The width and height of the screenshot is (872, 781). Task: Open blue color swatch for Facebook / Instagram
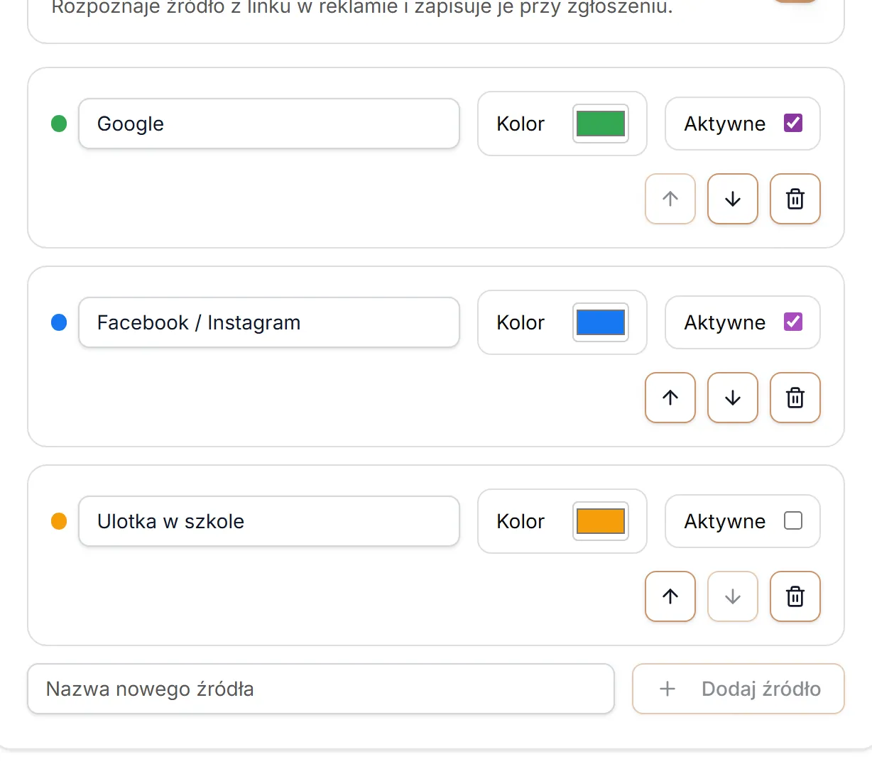click(601, 322)
